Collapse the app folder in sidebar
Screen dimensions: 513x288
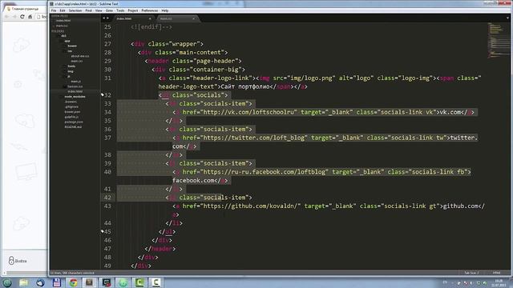tap(67, 41)
